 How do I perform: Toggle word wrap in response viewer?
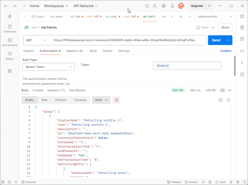pos(116,100)
